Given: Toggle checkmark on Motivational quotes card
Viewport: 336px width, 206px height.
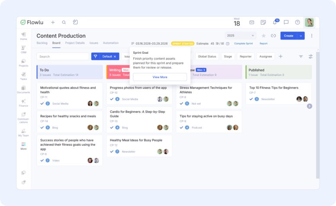Looking at the screenshot, I should click(x=42, y=104).
